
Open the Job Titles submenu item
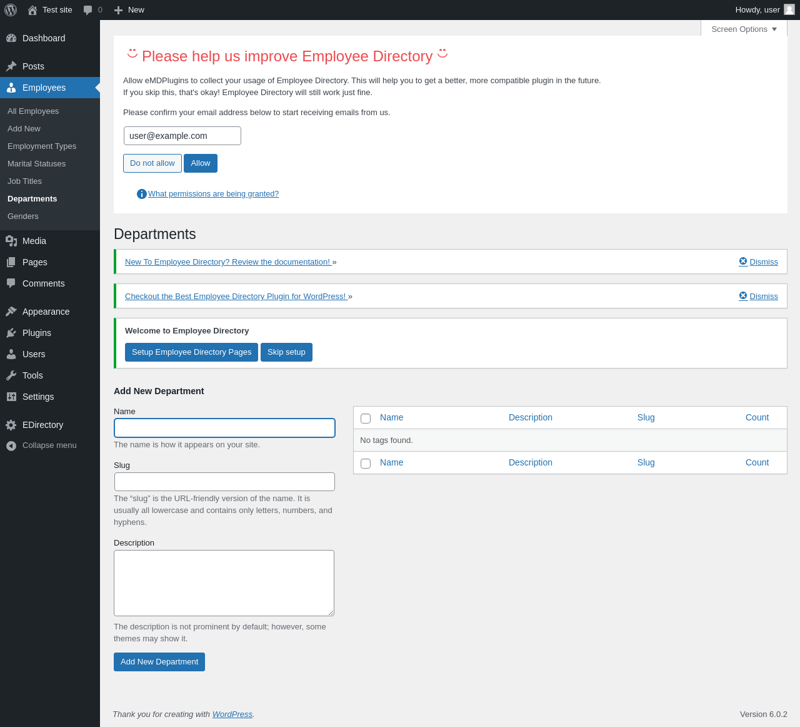coord(24,181)
